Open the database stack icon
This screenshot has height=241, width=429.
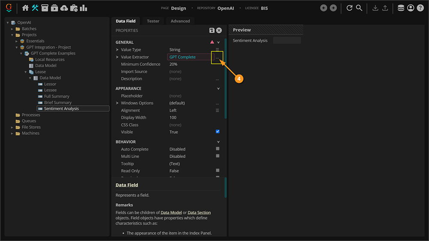click(x=401, y=8)
